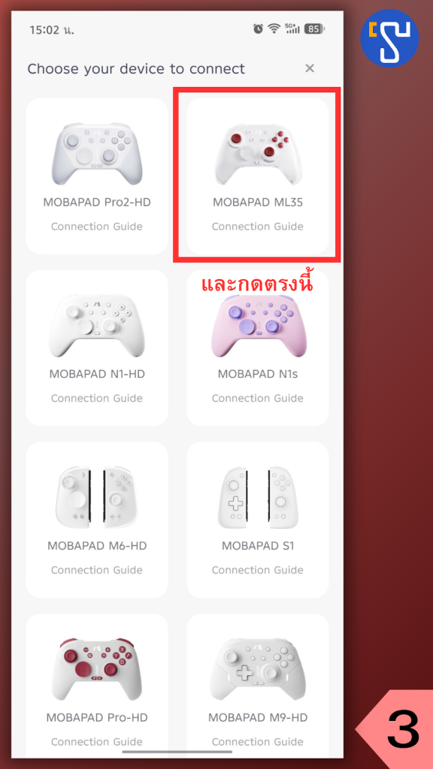The height and width of the screenshot is (769, 433).
Task: Open Connection Guide for MOBAPAD S1
Action: [258, 570]
